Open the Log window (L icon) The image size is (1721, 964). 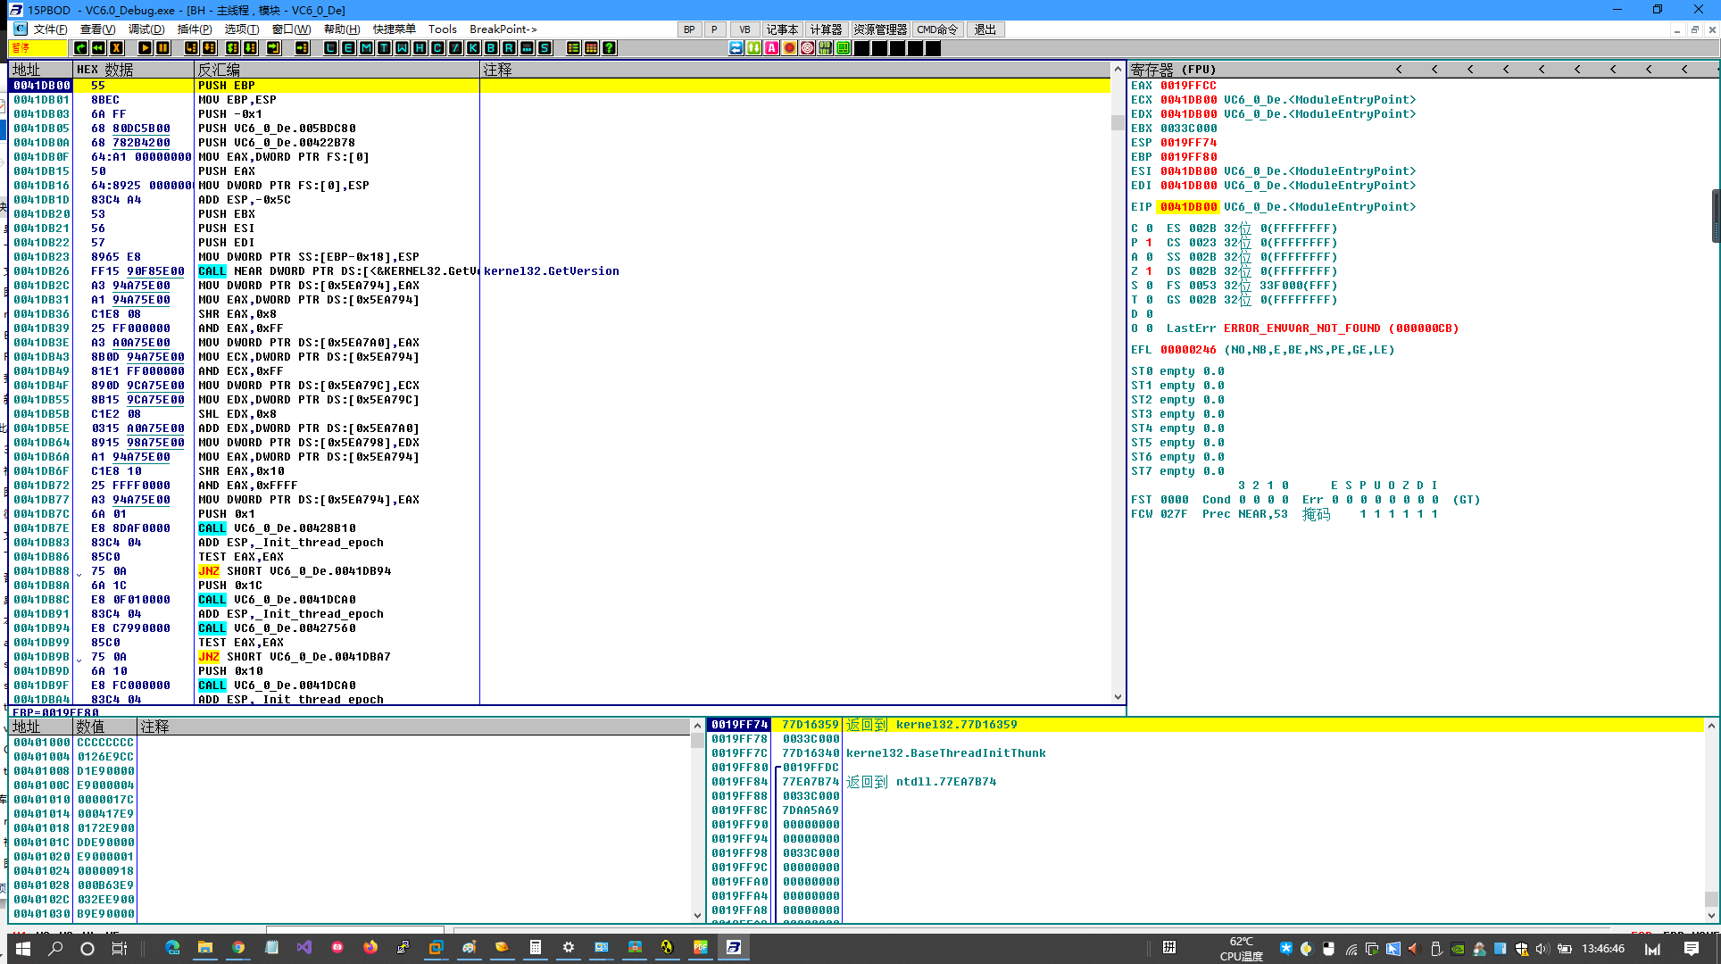pyautogui.click(x=330, y=48)
